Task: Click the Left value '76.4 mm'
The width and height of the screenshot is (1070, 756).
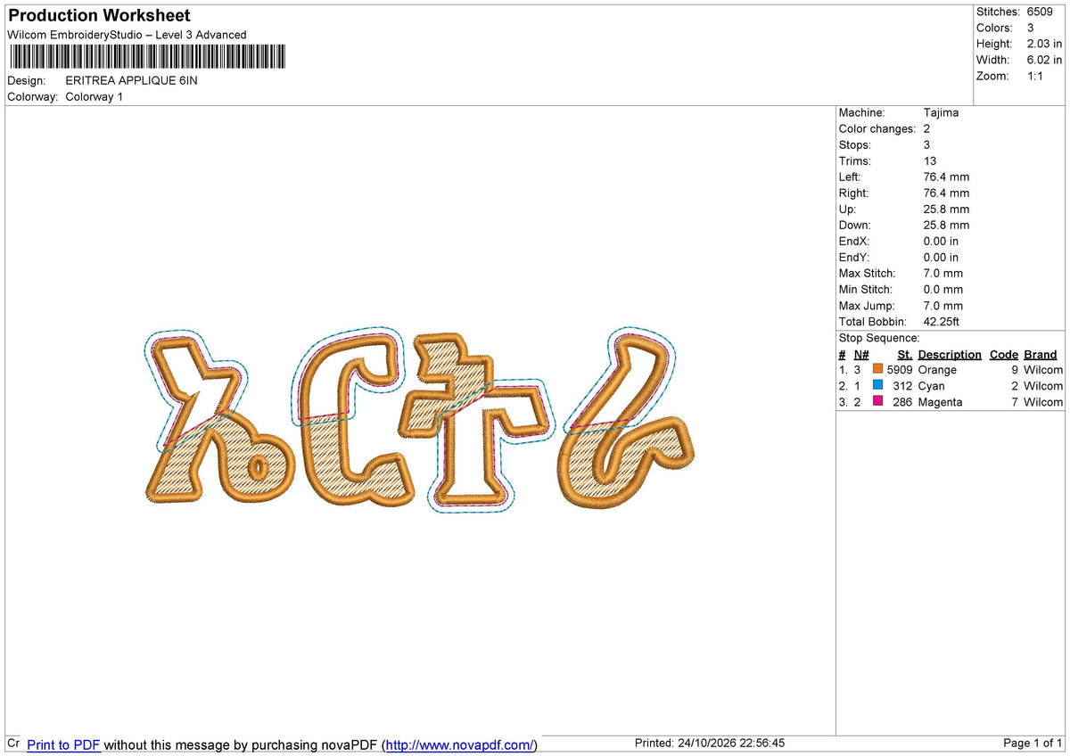Action: coord(946,177)
